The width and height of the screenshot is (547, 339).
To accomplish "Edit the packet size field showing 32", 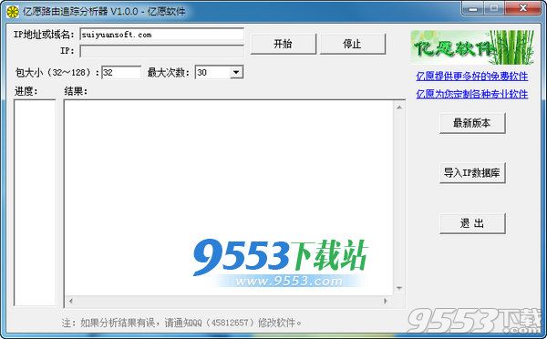I will click(x=121, y=73).
